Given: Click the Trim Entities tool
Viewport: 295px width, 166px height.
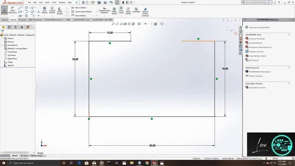Looking at the screenshot, I should tap(45, 10).
